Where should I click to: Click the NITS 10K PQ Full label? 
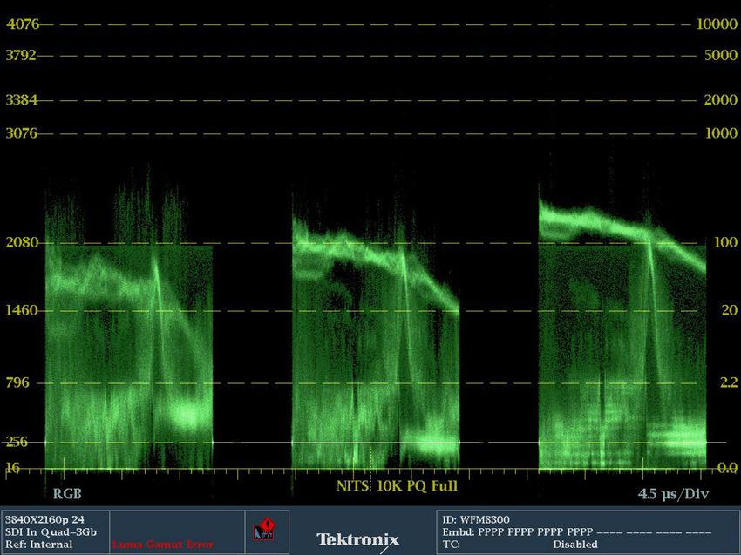pos(397,485)
